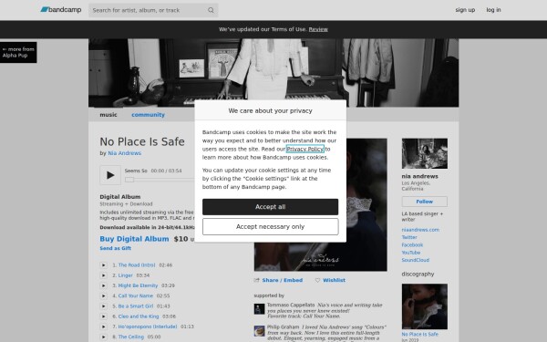Play track 6 Cleo and the King
This screenshot has width=547, height=342.
tap(104, 316)
